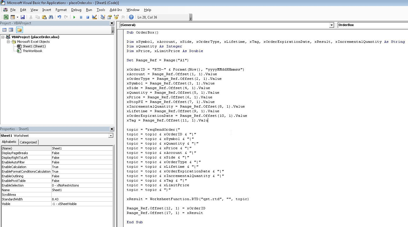
Task: Select the (Name) property row
Action: tap(57, 148)
